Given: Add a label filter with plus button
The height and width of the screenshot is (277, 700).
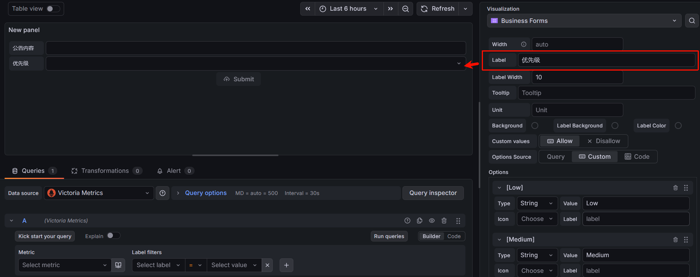Looking at the screenshot, I should [286, 265].
